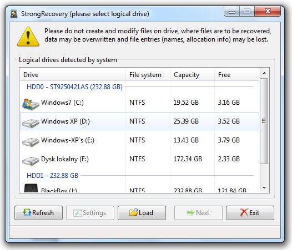The height and width of the screenshot is (250, 292).
Task: Click NTFS in the Windows-XP`s (E:) row
Action: (137, 140)
